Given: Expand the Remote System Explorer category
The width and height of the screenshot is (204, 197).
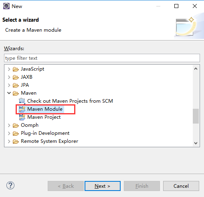Looking at the screenshot, I should coord(9,141).
